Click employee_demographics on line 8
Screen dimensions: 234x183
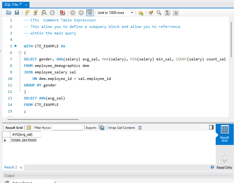click(x=57, y=66)
